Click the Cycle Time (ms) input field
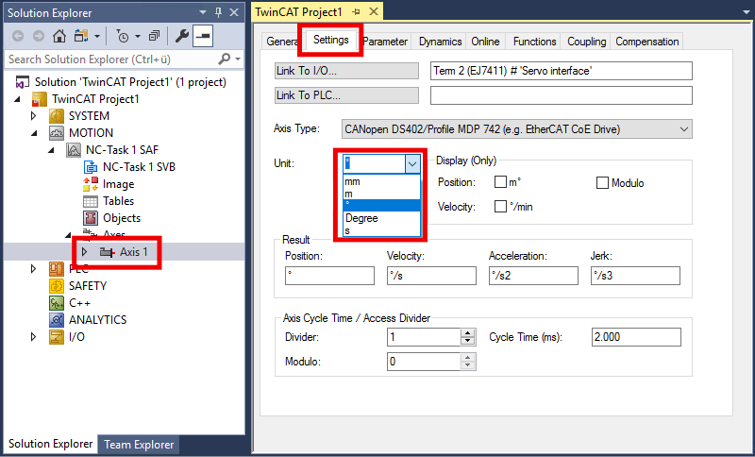The width and height of the screenshot is (755, 457). (x=635, y=337)
